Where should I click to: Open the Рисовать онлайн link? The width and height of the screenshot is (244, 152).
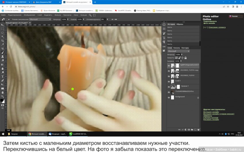click(211, 119)
